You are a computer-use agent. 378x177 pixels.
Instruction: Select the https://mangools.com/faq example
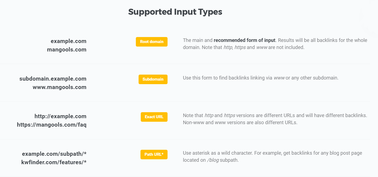pyautogui.click(x=52, y=125)
